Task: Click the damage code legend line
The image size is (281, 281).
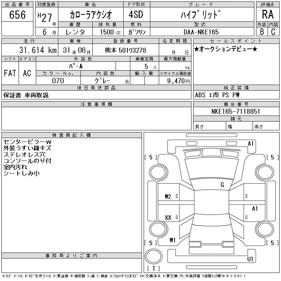Action: click(124, 276)
